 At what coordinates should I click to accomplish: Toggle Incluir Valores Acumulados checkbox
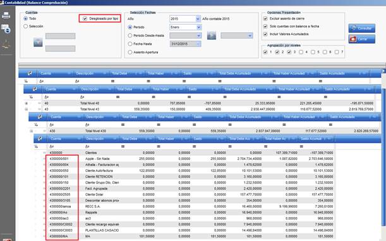(265, 34)
